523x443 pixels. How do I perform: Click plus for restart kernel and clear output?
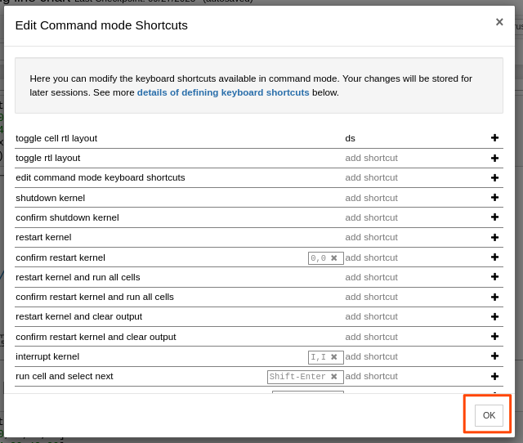click(494, 316)
